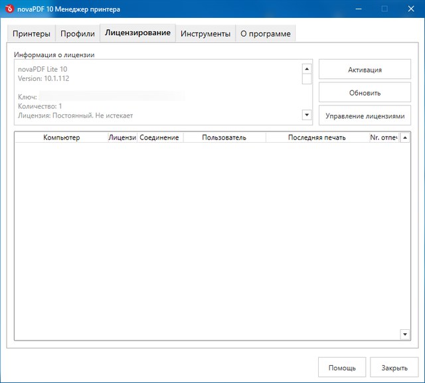Go to the О программе tab
Viewport: 425px width, 383px height.
265,34
